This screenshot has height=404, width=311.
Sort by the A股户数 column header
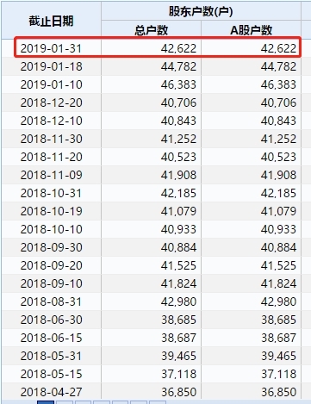(x=251, y=30)
